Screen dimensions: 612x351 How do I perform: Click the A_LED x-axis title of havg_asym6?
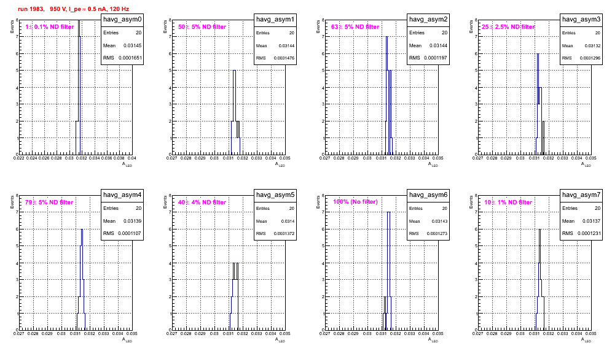point(433,340)
